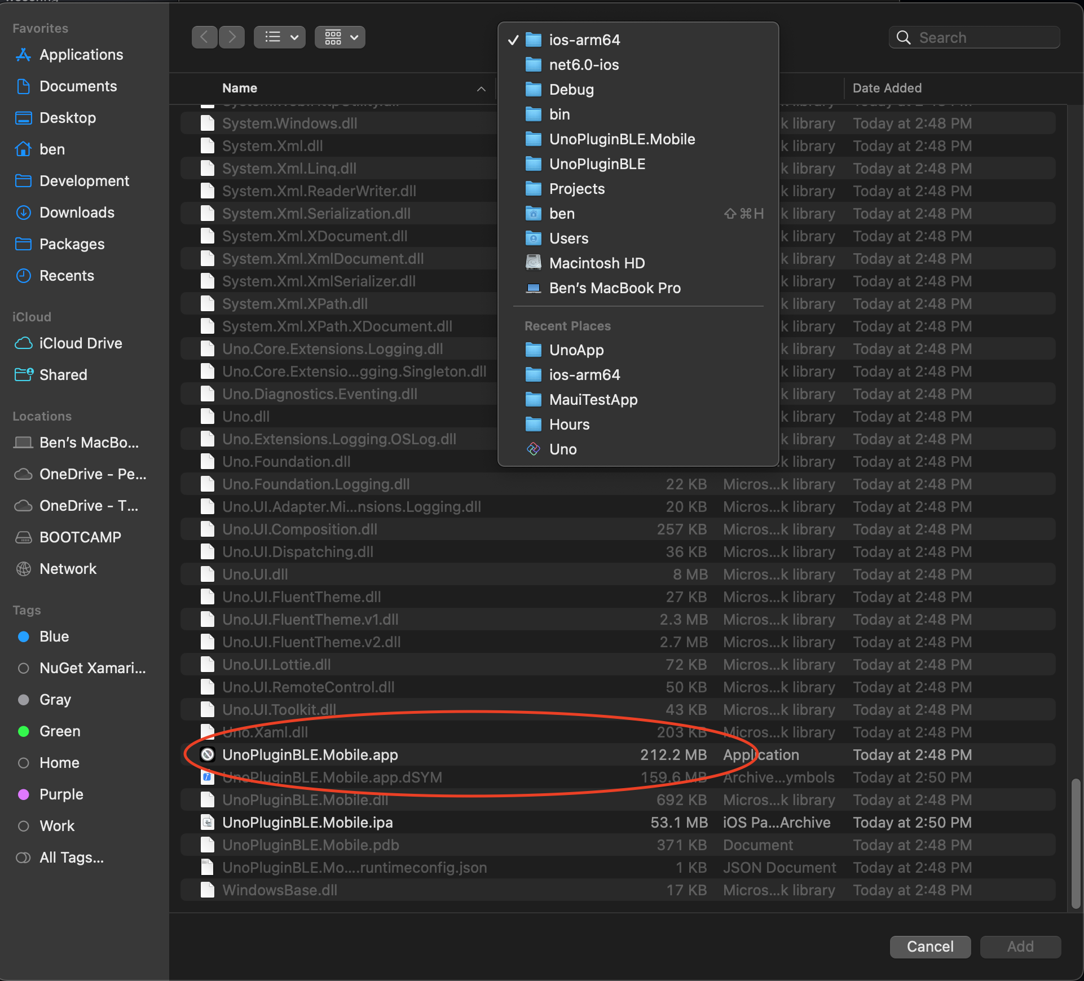Select the Blue tag
This screenshot has width=1084, height=981.
tap(54, 637)
